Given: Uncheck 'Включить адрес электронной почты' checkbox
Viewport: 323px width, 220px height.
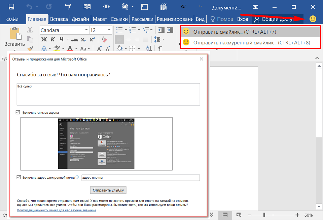Looking at the screenshot, I should (x=19, y=177).
